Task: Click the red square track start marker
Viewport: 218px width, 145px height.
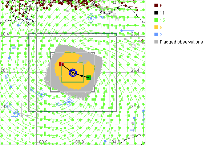Action: tap(61, 64)
